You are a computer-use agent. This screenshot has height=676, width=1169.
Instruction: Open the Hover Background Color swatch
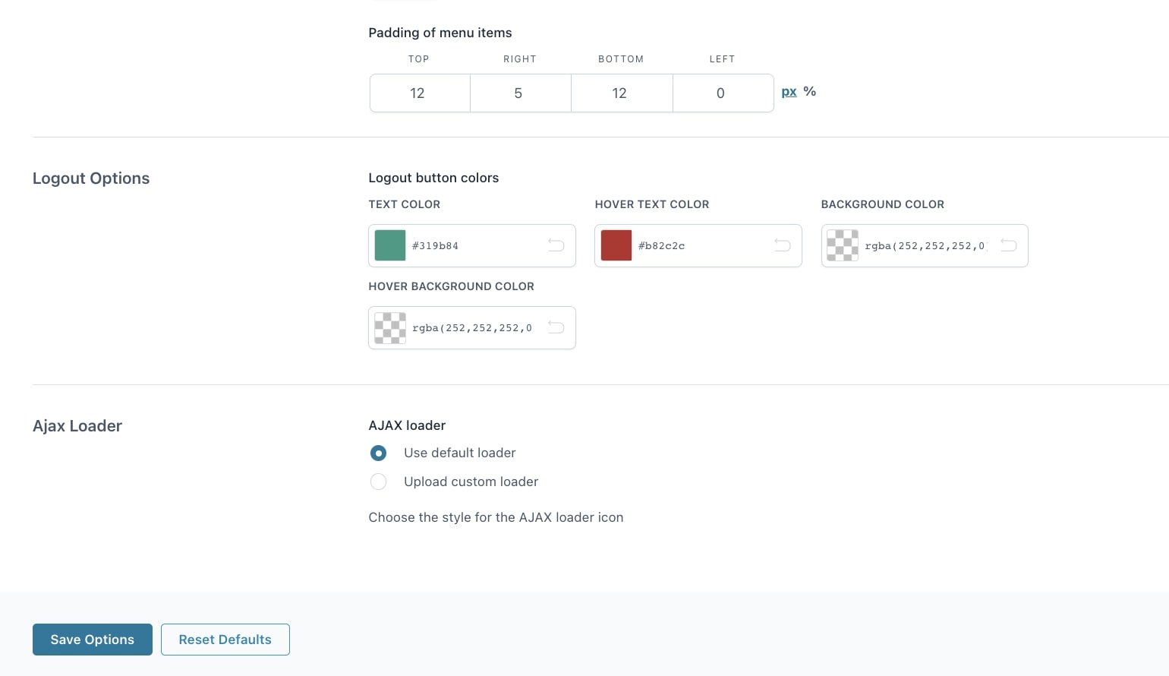tap(390, 328)
